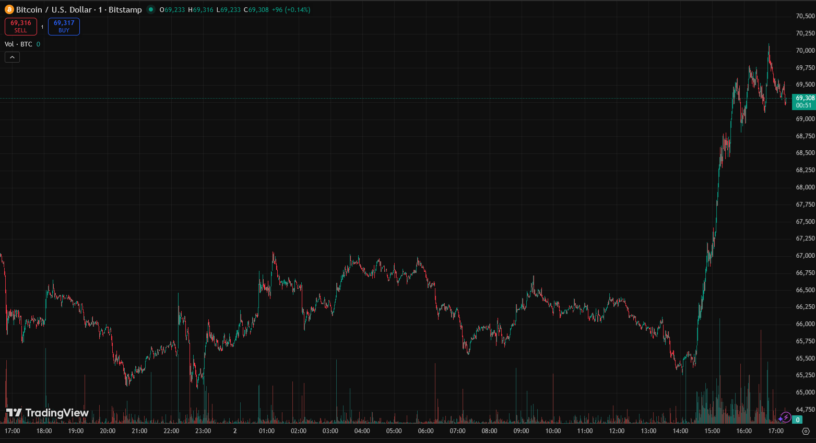Click the 70,000 price axis label

(x=805, y=51)
